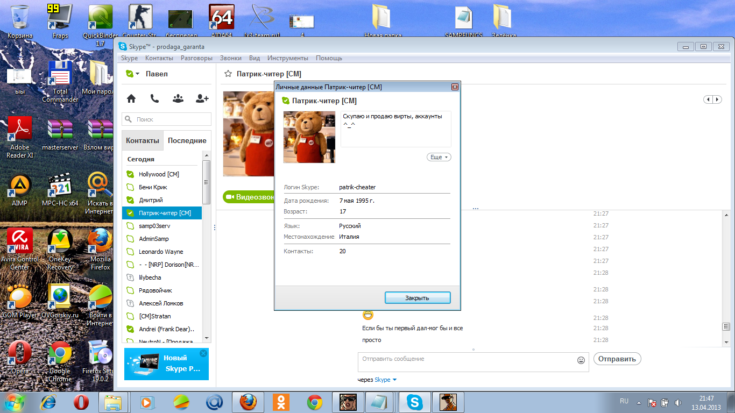Image resolution: width=735 pixels, height=413 pixels.
Task: Select AdminSamp contact
Action: click(162, 239)
